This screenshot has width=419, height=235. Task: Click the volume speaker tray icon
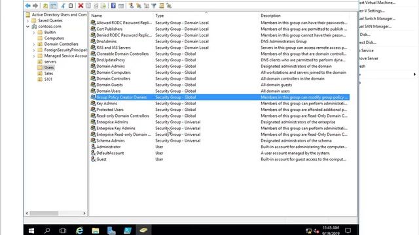(x=316, y=231)
